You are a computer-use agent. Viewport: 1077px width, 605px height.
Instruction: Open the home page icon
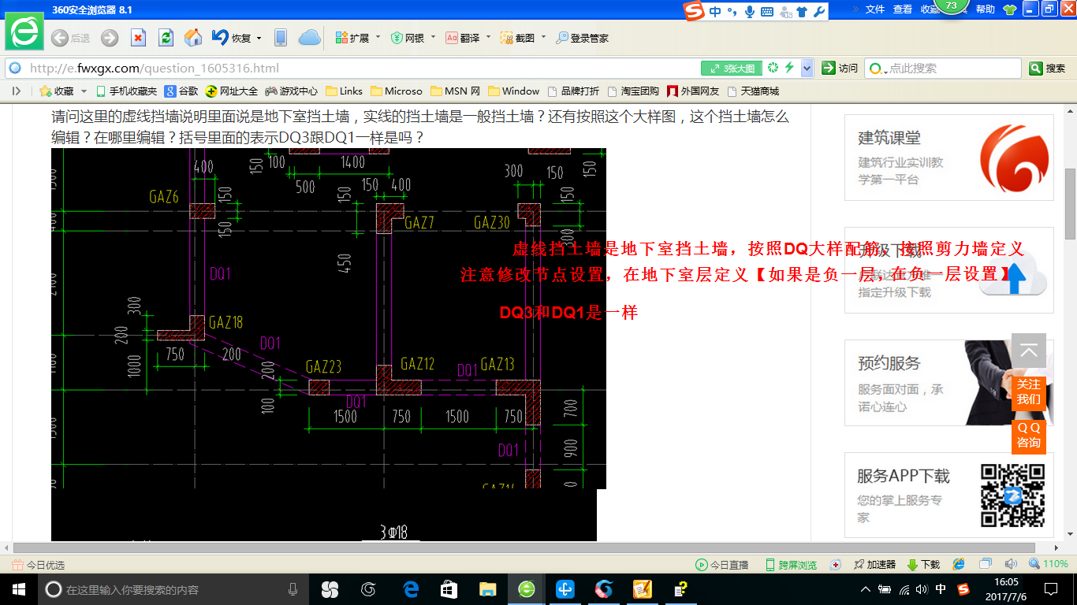[x=192, y=38]
